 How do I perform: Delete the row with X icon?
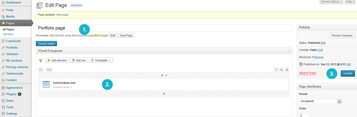pyautogui.click(x=287, y=69)
